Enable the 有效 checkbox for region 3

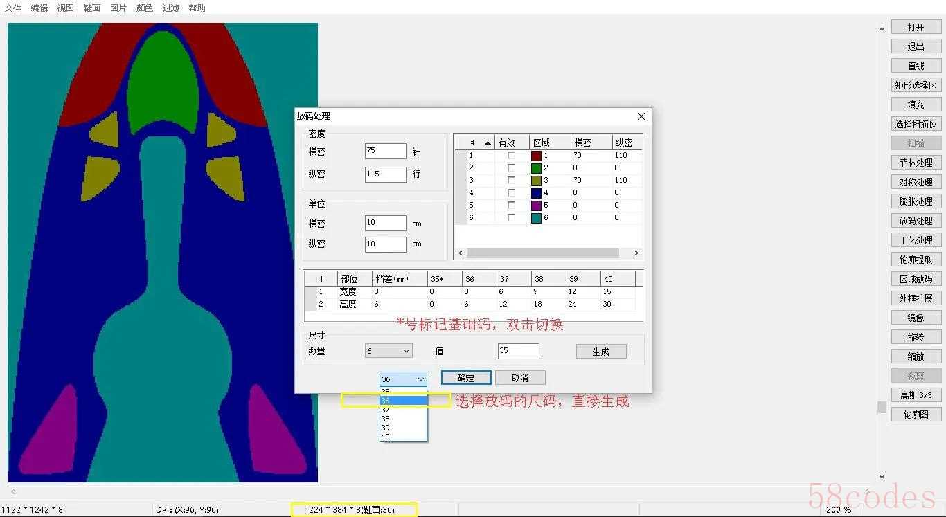pyautogui.click(x=511, y=181)
